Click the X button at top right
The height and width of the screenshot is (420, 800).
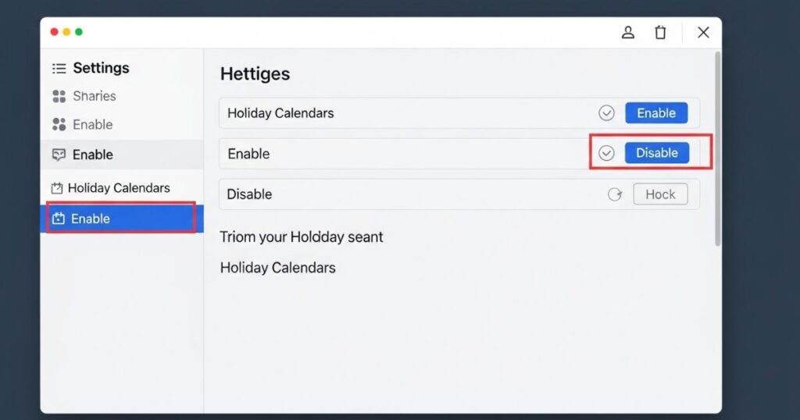[703, 32]
